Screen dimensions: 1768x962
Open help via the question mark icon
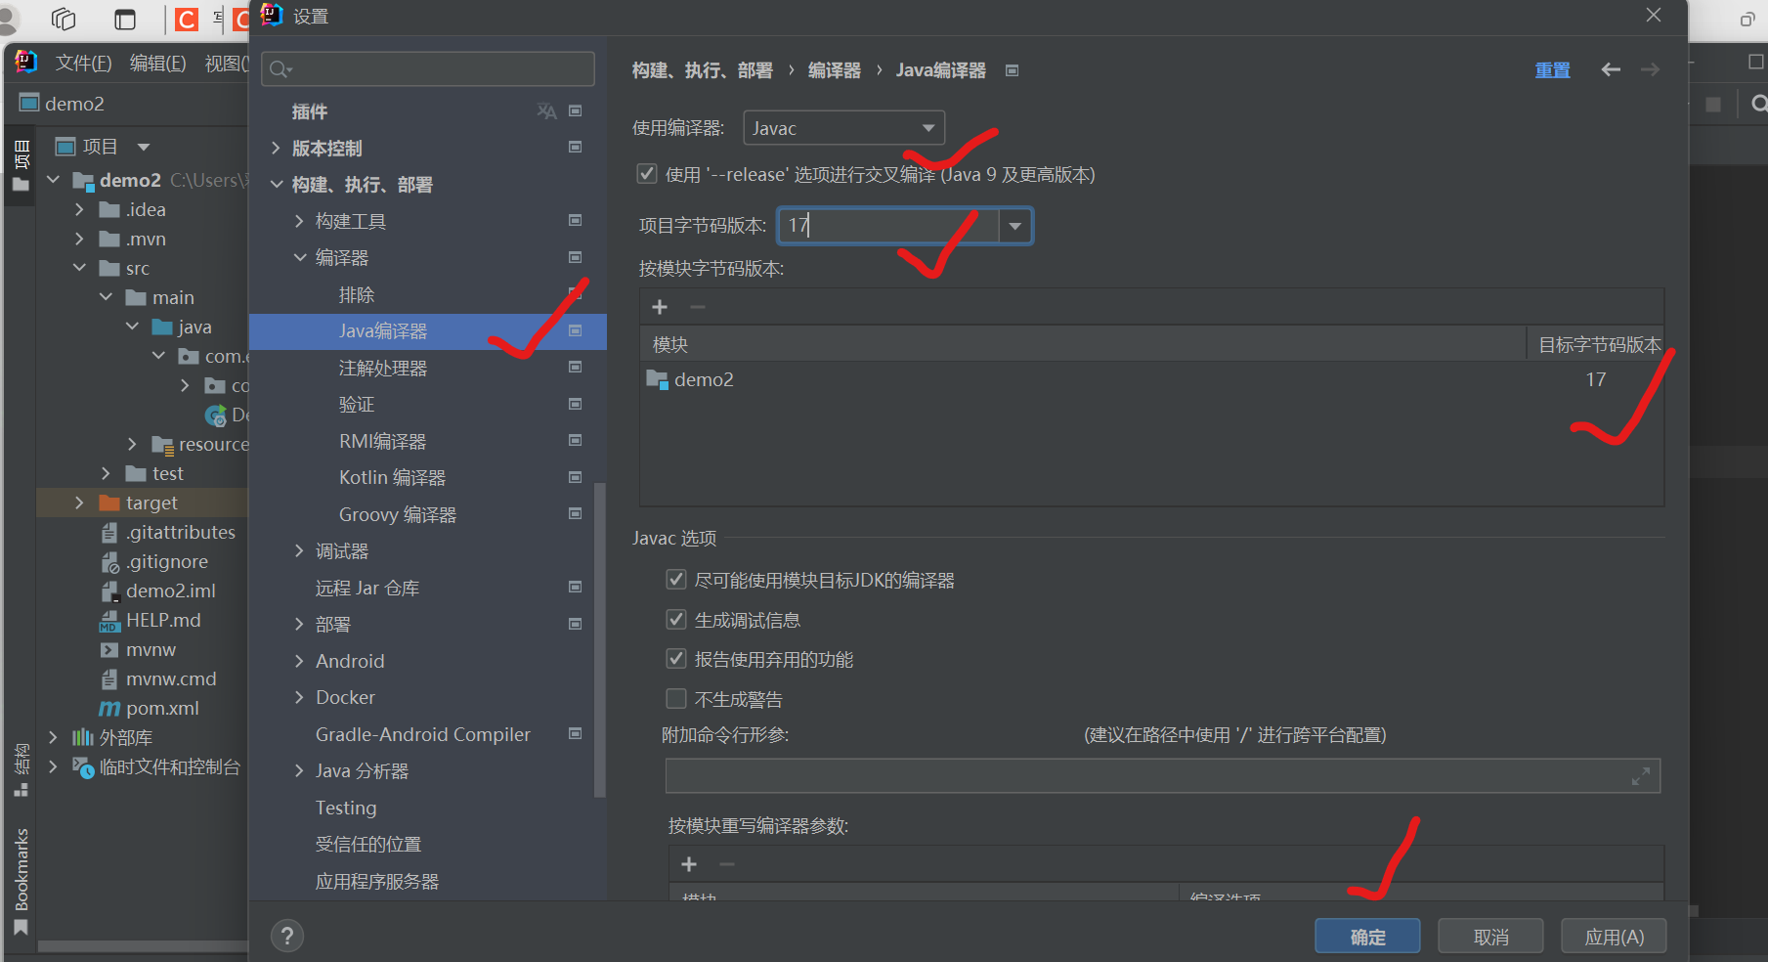point(286,936)
